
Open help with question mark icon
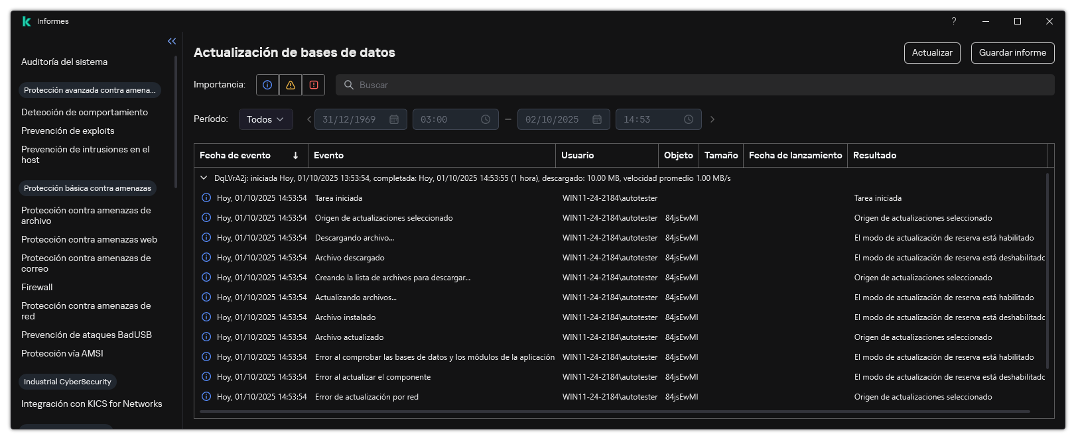(954, 21)
